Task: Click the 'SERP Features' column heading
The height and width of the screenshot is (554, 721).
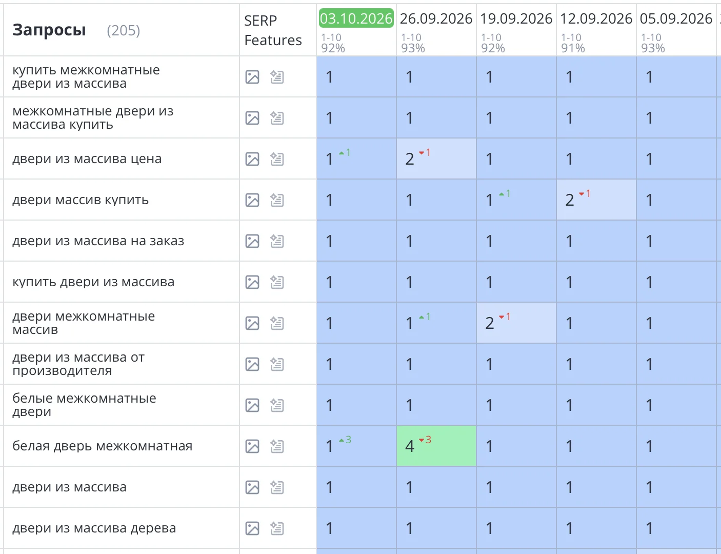Action: click(273, 30)
